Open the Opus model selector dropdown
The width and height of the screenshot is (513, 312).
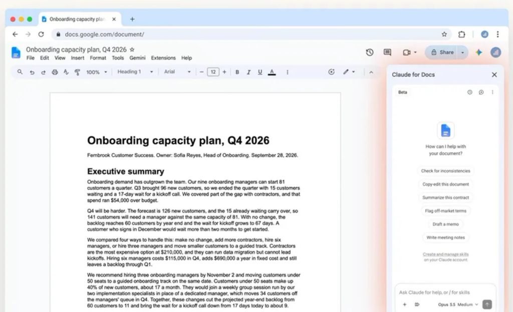(x=458, y=304)
